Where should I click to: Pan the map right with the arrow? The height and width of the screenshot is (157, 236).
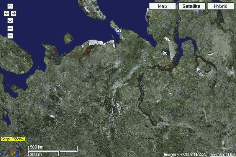coord(14,13)
